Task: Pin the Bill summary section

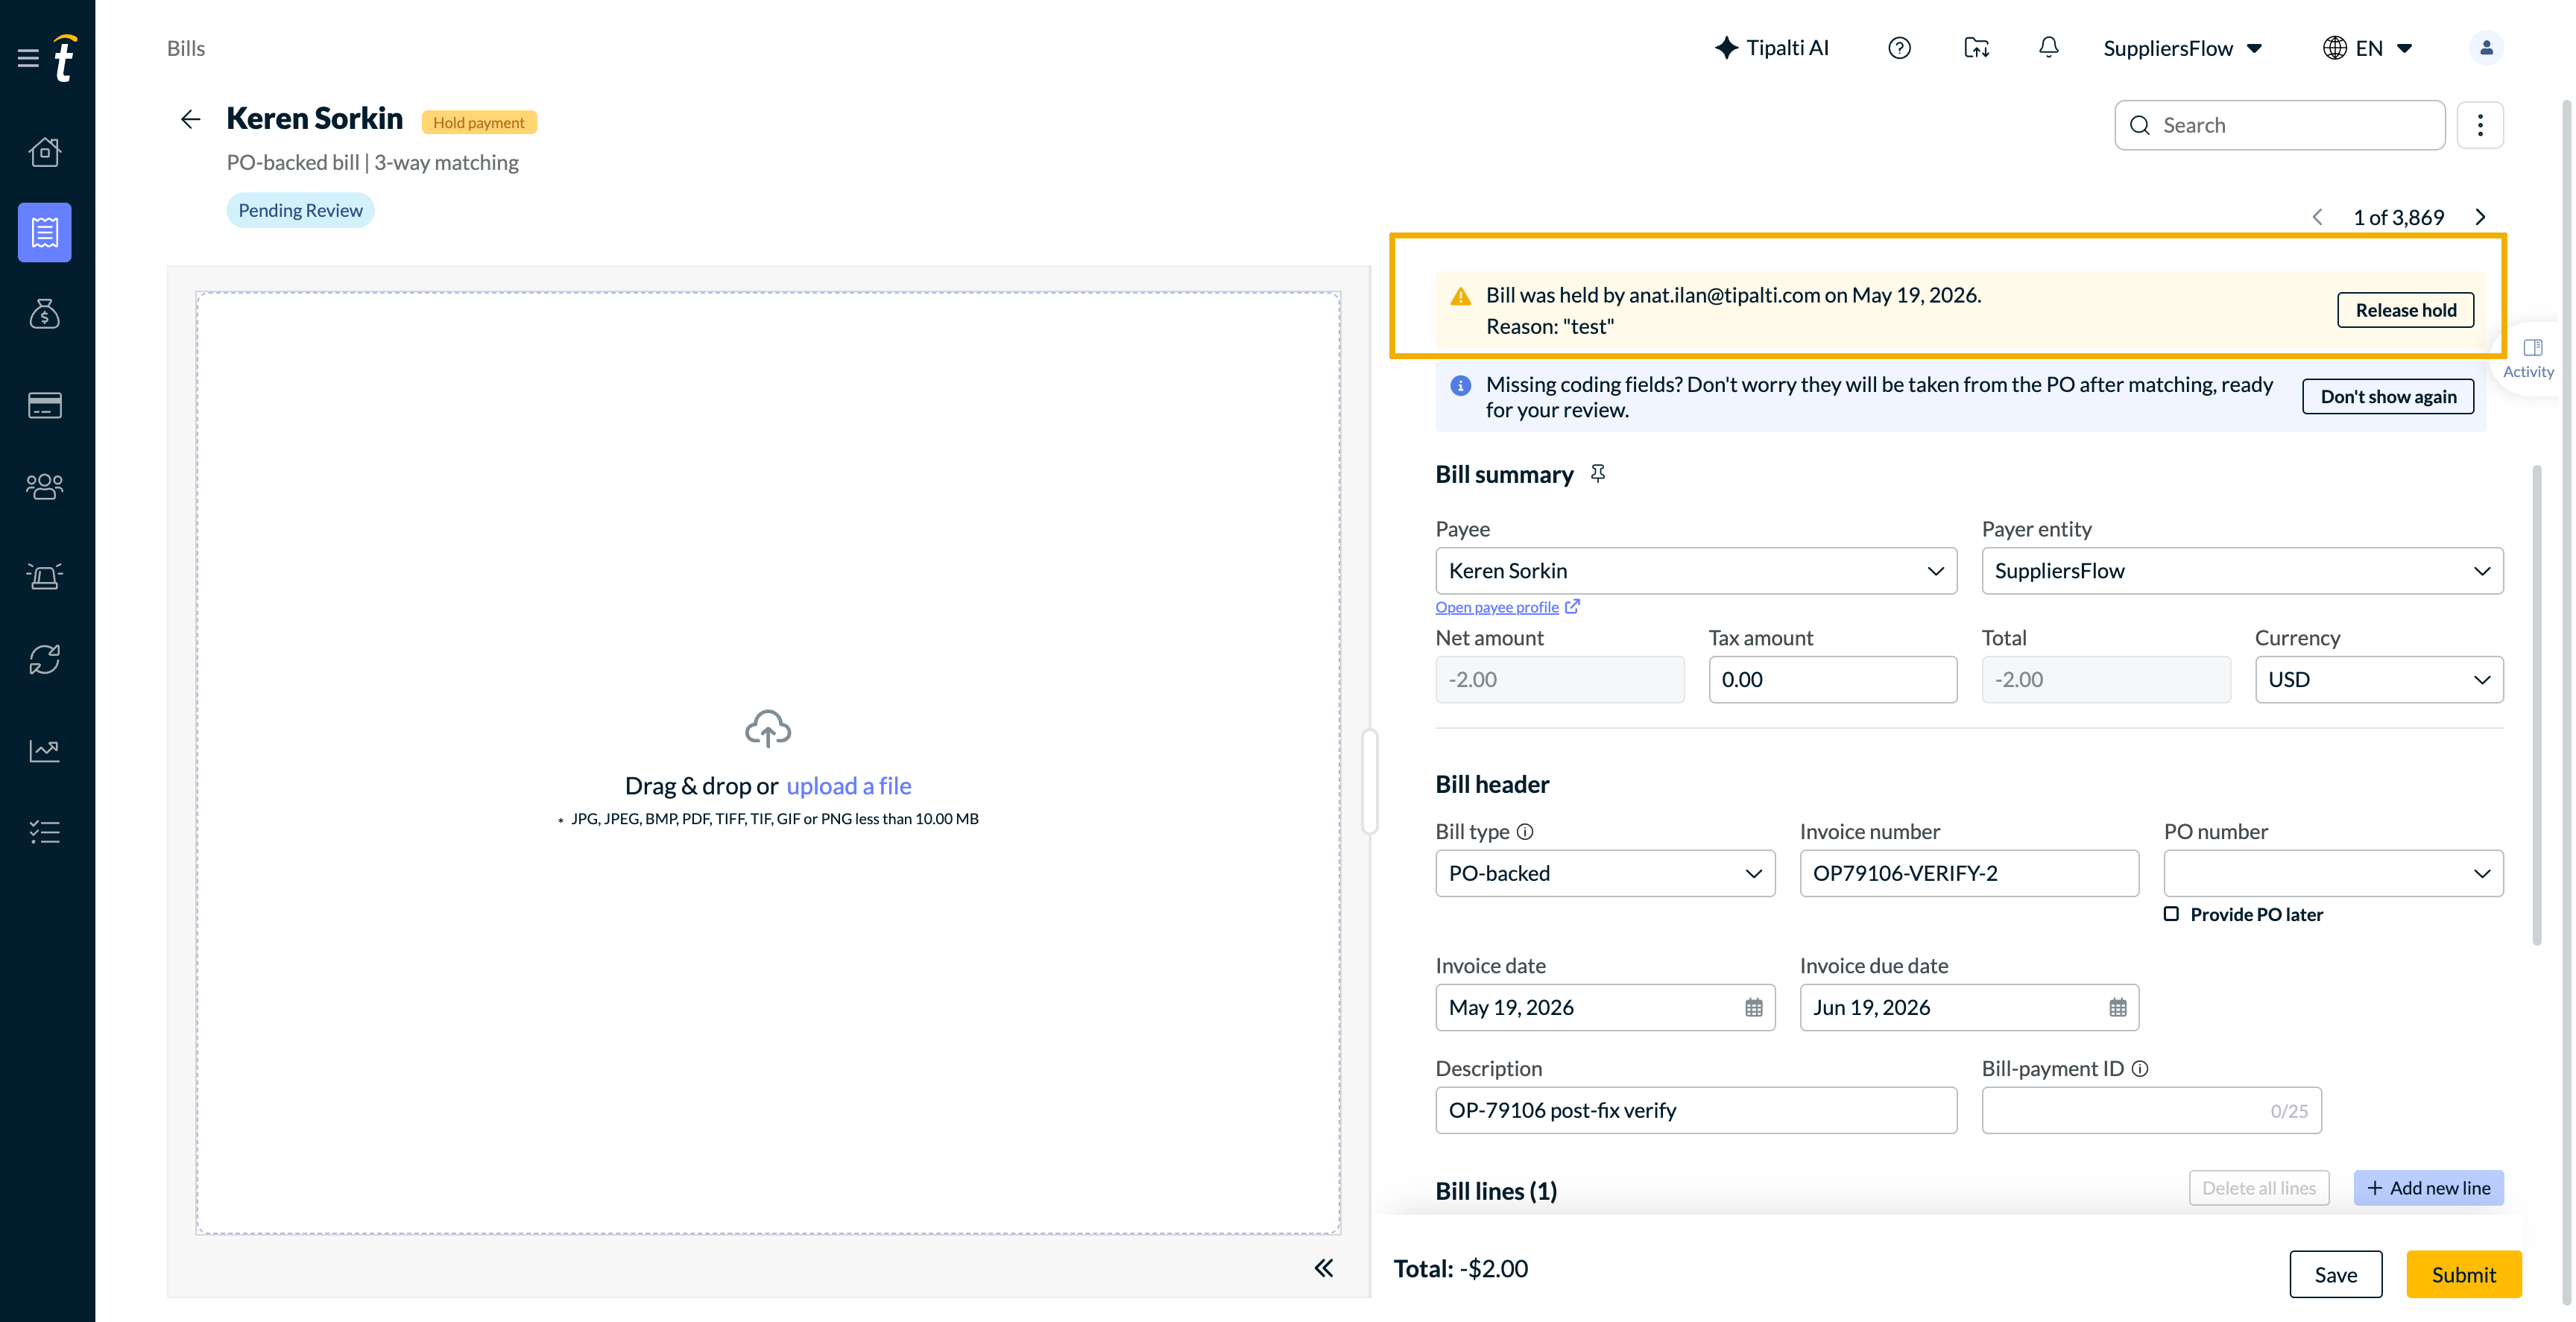Action: coord(1598,473)
